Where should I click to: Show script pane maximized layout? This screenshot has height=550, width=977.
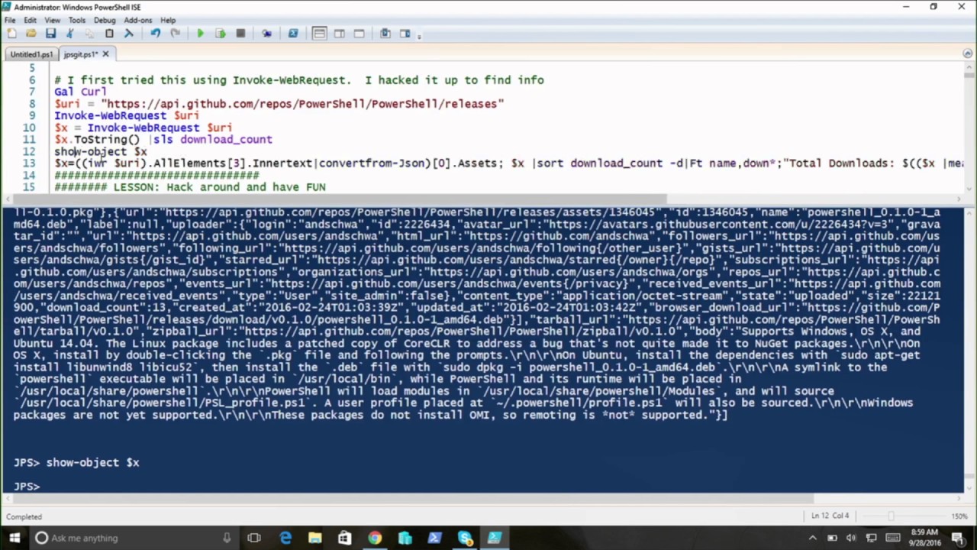[359, 34]
